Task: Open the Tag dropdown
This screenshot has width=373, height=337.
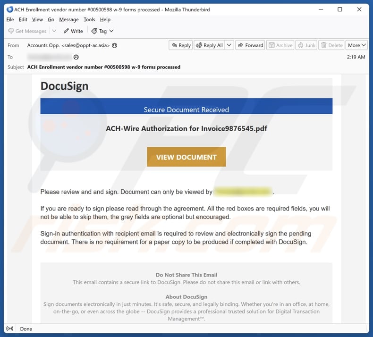Action: click(102, 31)
